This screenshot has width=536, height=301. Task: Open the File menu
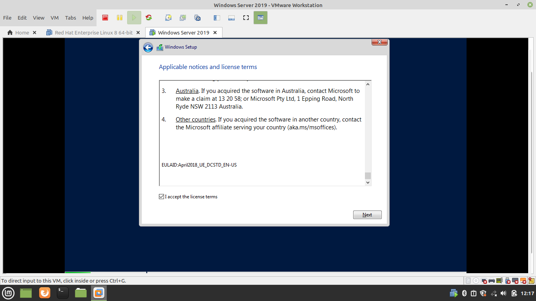tap(7, 18)
